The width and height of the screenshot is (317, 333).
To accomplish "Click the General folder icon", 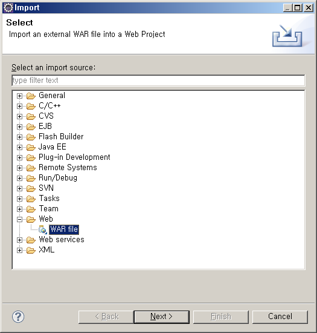I will (x=31, y=96).
